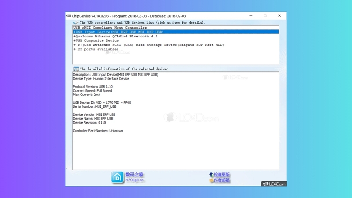Click Serial Number: MSI_EPF_USB line
352x198 pixels.
[x=95, y=106]
